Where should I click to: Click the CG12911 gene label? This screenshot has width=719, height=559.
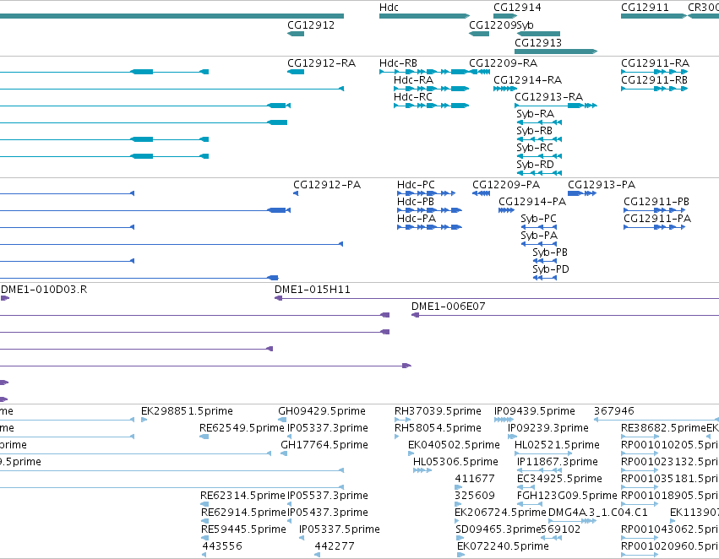tap(645, 8)
